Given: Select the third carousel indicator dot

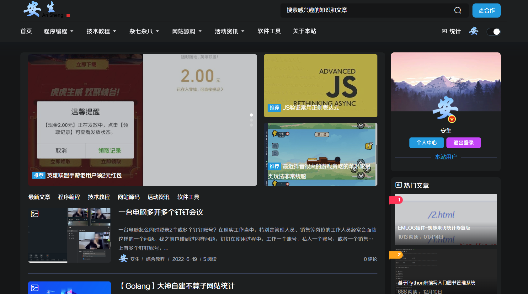Looking at the screenshot, I should click(251, 125).
